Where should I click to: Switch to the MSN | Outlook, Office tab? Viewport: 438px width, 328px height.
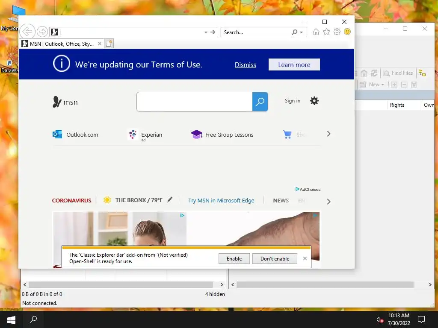click(x=61, y=44)
